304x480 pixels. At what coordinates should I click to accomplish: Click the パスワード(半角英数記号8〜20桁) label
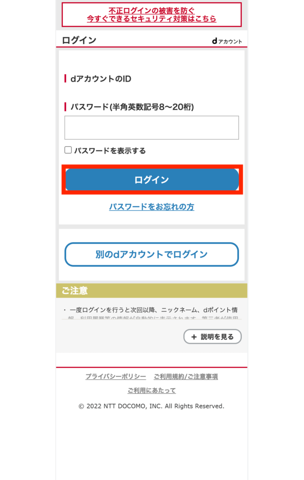132,107
